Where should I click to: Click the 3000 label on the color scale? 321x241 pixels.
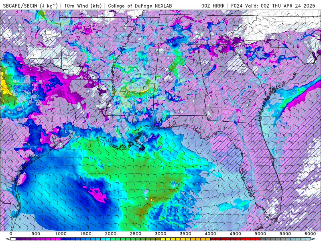(160, 234)
